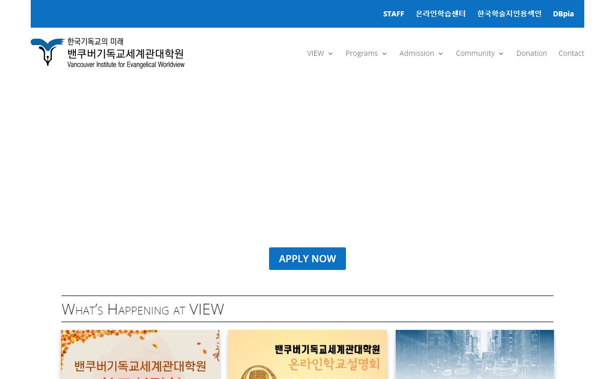Expand the Programs menu chevron
The width and height of the screenshot is (615, 379).
384,54
